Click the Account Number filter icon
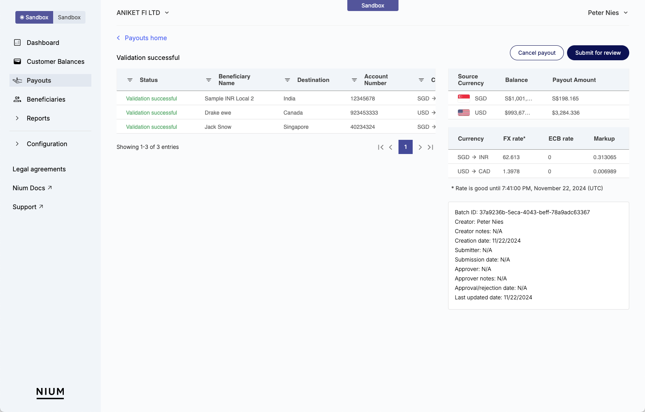645x412 pixels. point(354,80)
